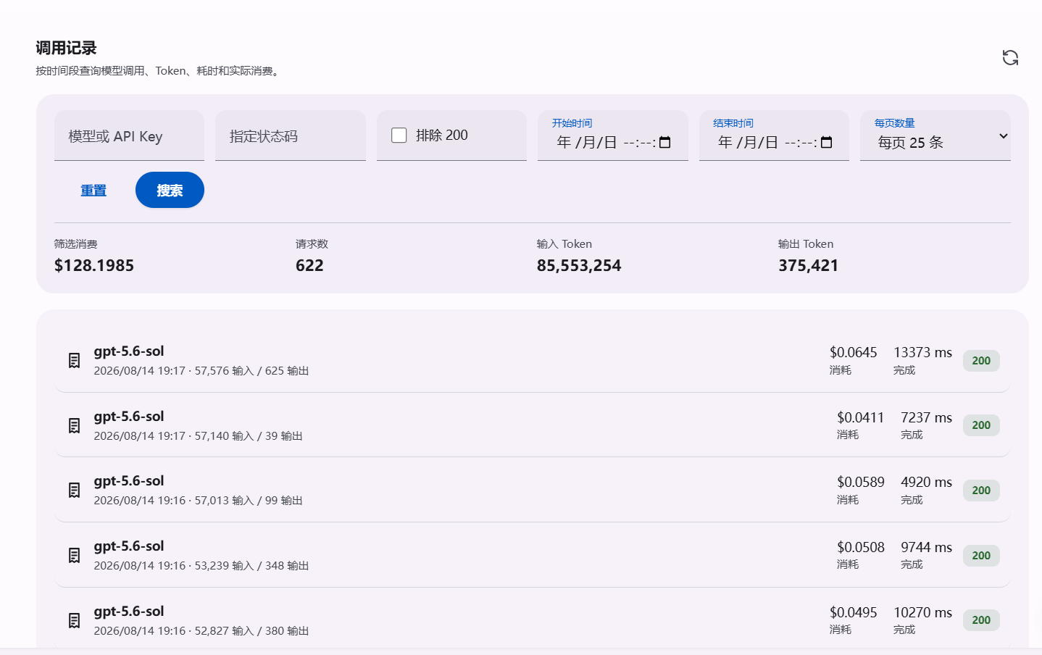Click the detail line with 52,827 输入 / 380 输出
This screenshot has width=1042, height=655.
201,631
